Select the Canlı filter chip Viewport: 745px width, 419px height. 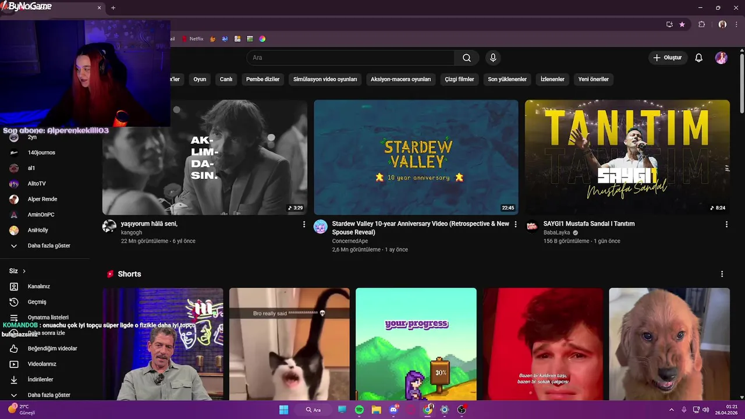[226, 79]
